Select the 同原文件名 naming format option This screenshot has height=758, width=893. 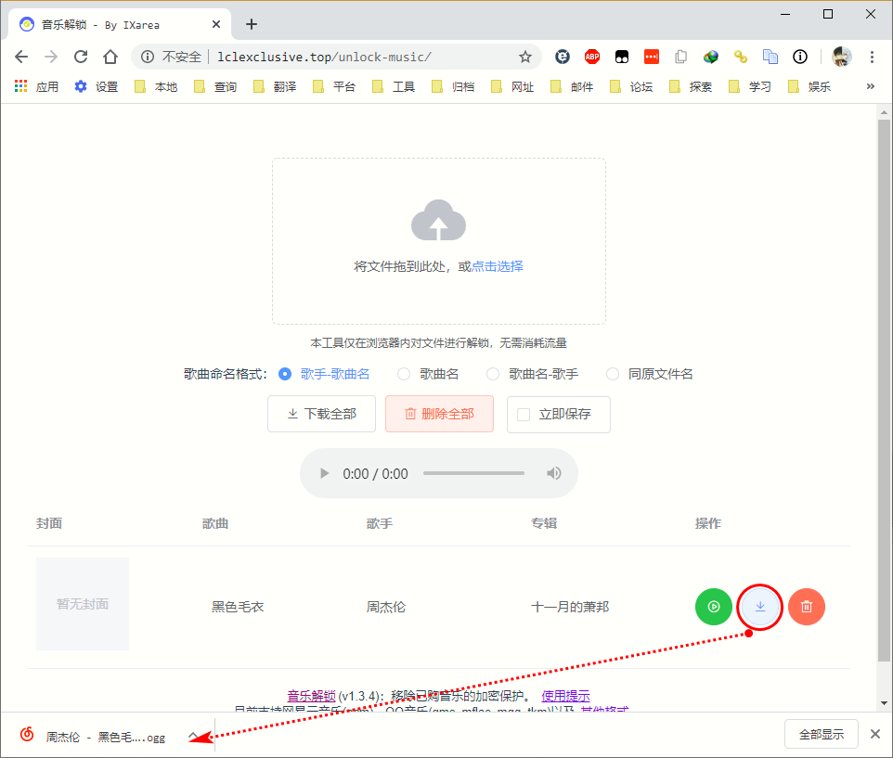click(x=613, y=374)
